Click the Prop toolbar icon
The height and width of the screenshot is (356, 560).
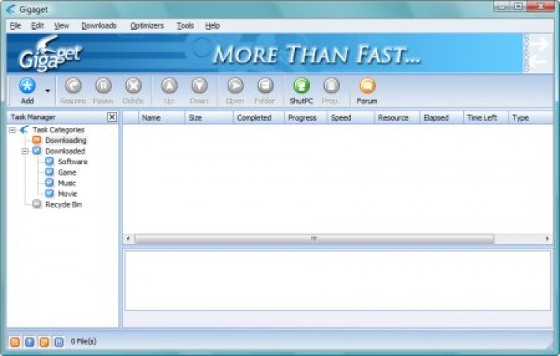[x=331, y=86]
